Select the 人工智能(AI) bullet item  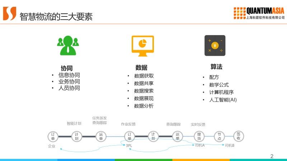223,100
